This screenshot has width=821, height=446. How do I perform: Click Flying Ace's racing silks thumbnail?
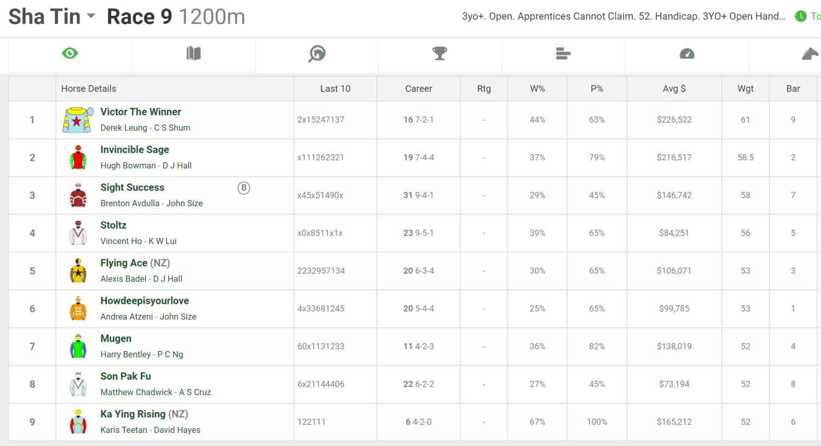(79, 271)
